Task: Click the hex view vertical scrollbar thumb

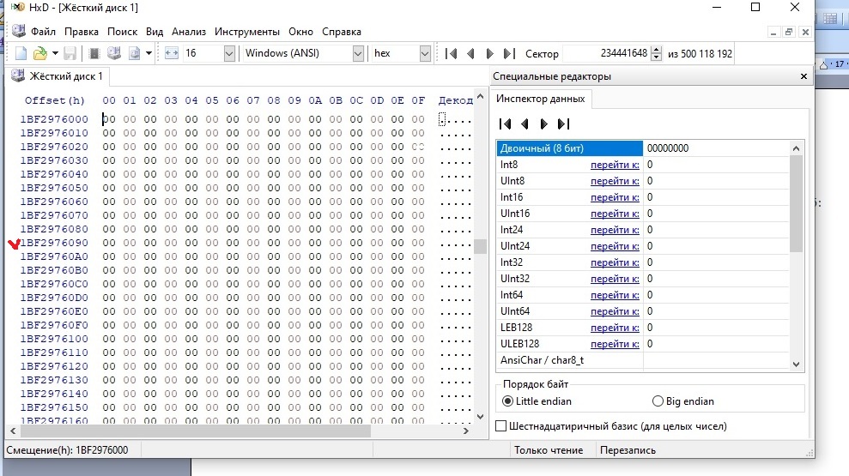Action: 480,246
